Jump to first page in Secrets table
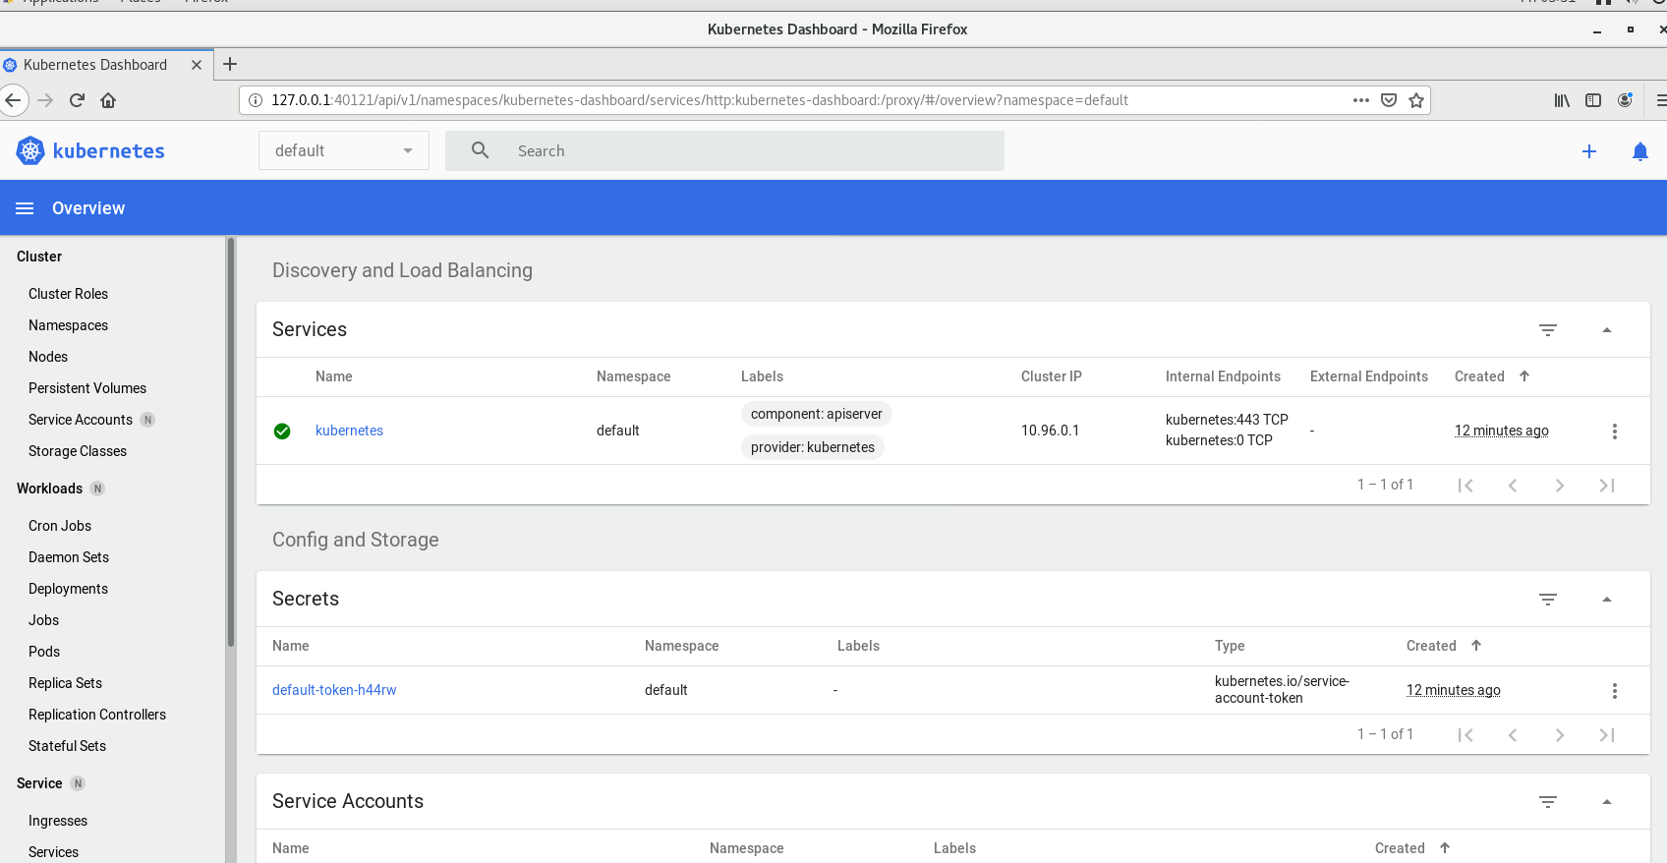Screen dimensions: 1667x863 (x=1466, y=735)
